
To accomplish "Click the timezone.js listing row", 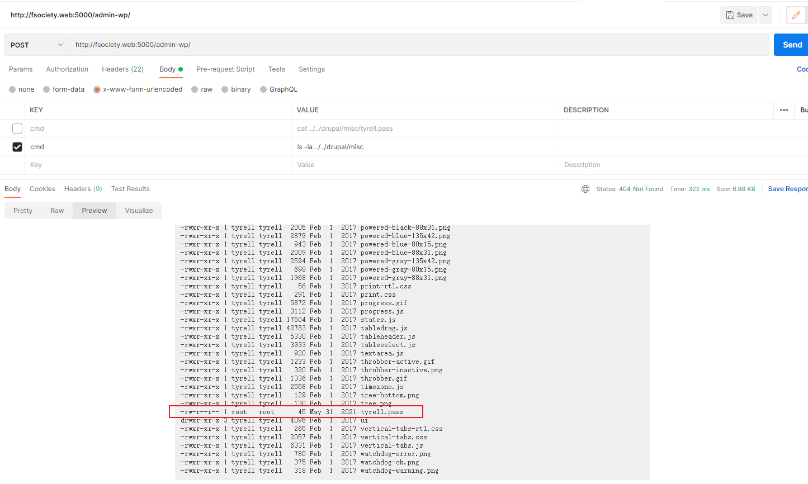I will click(x=292, y=387).
